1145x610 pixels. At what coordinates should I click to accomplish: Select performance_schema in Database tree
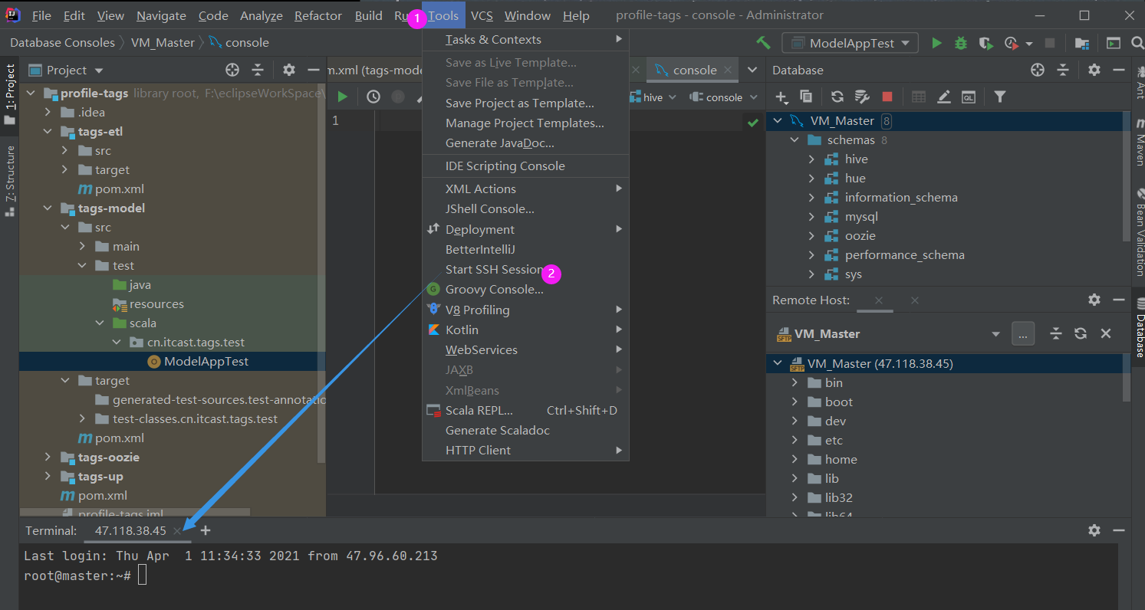[x=904, y=255]
